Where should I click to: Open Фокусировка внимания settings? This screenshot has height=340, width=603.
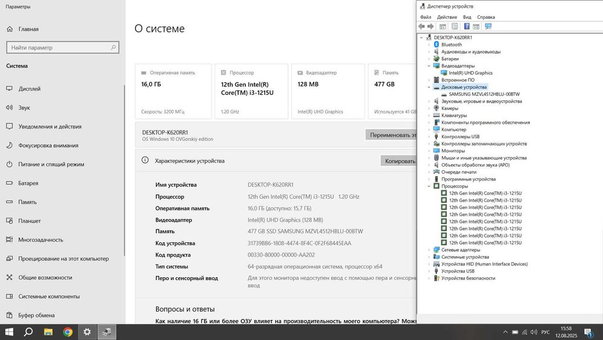(48, 145)
